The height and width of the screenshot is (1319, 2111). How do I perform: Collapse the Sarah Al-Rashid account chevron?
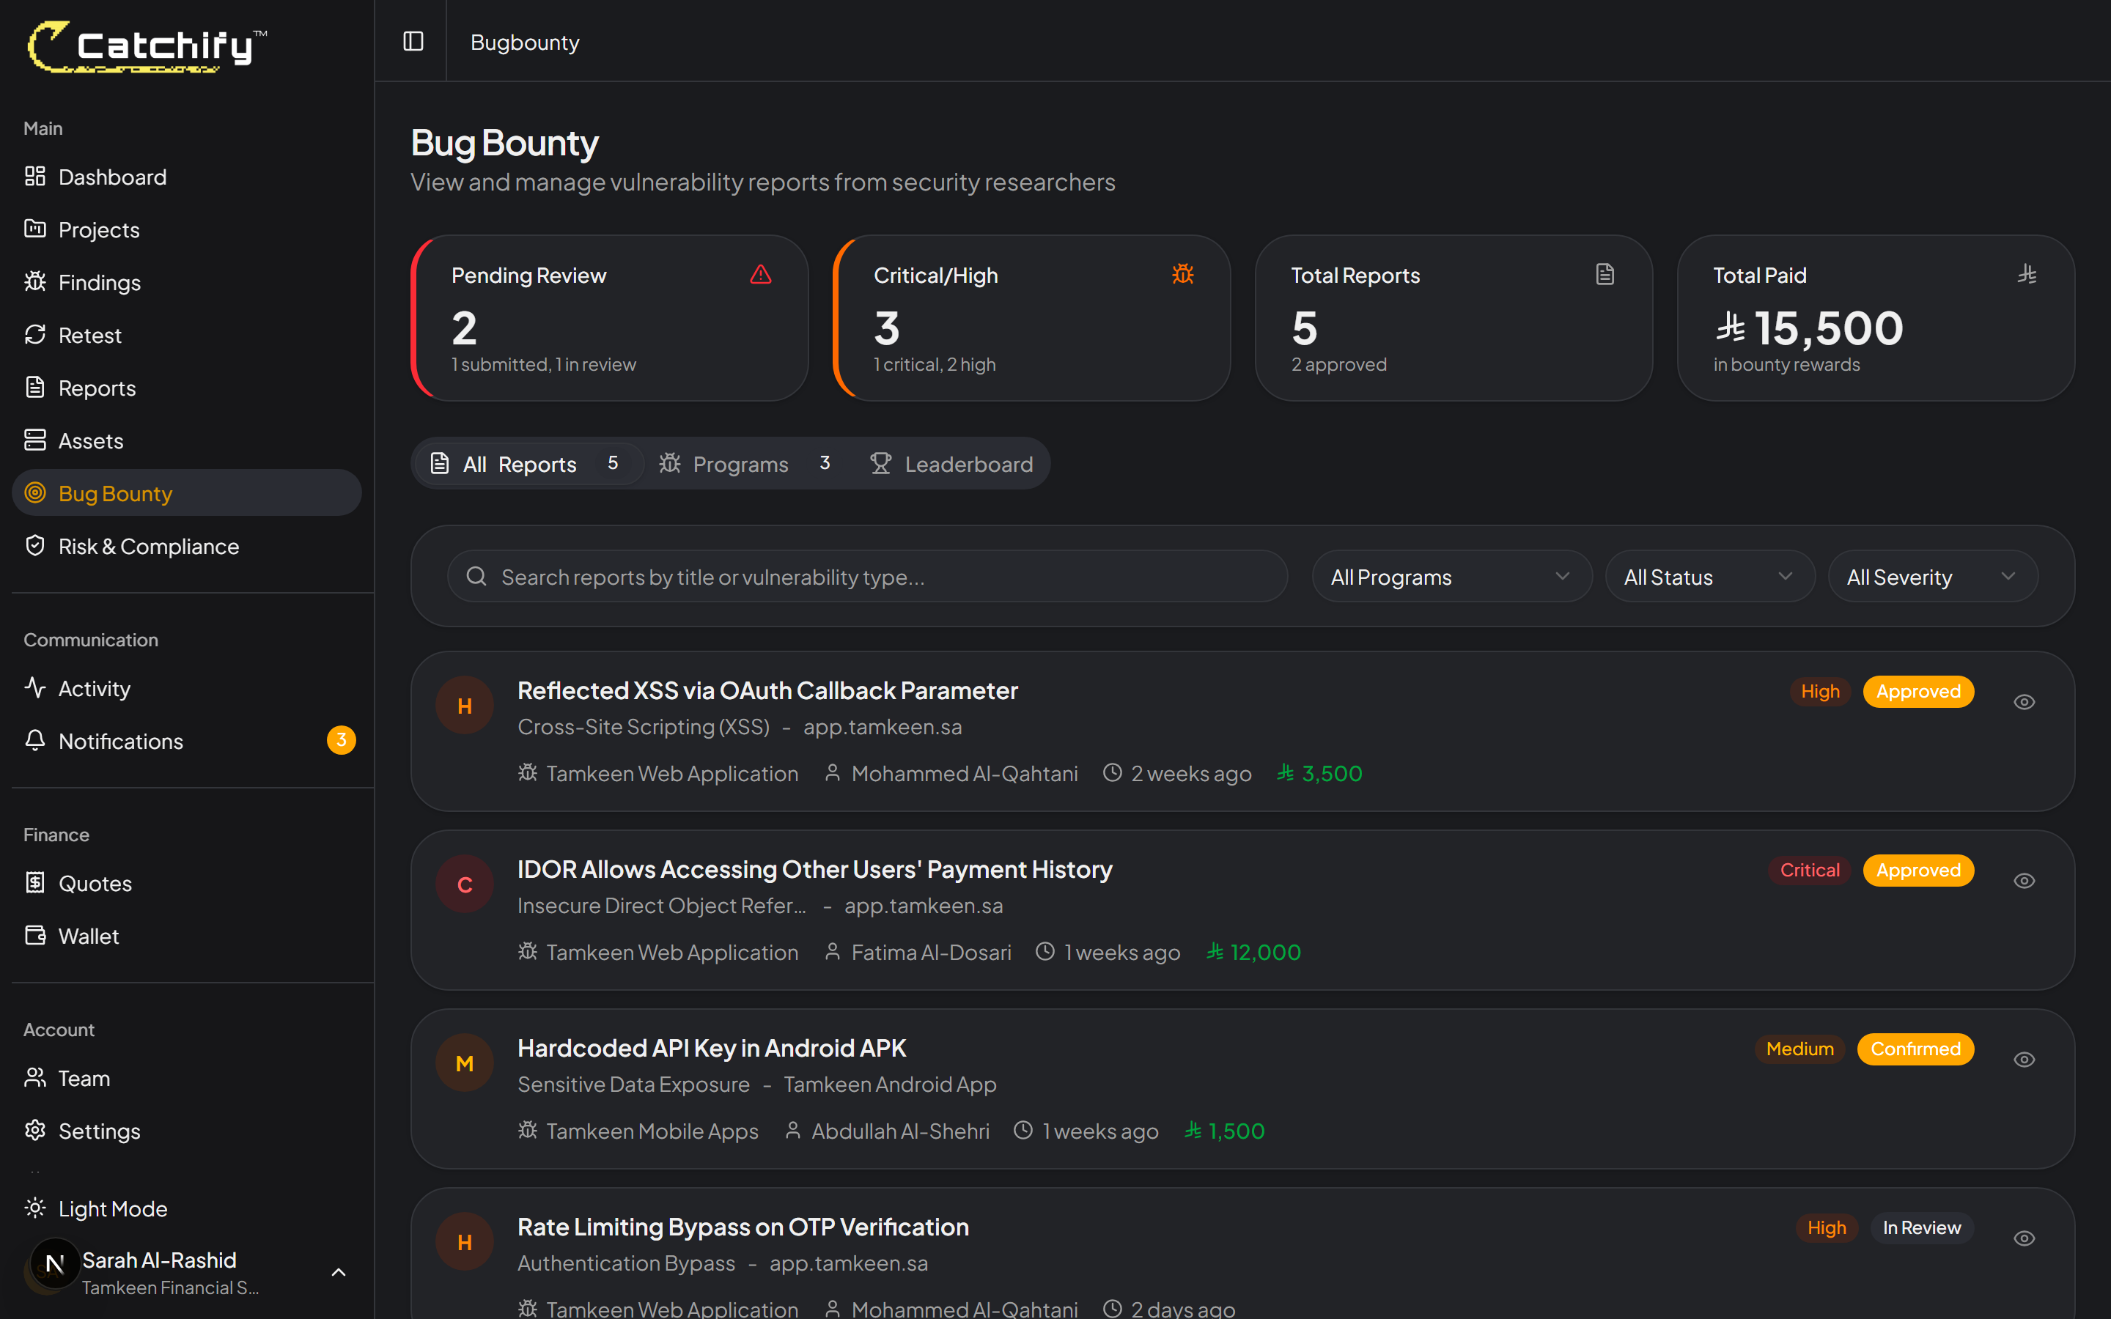339,1272
